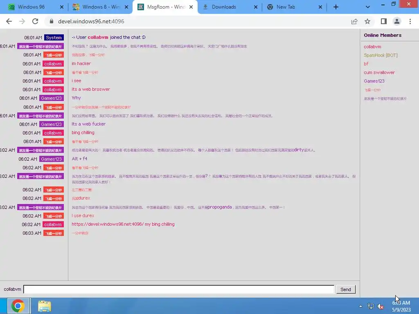The width and height of the screenshot is (419, 314).
Task: Click the Online Members heading
Action: 383,35
